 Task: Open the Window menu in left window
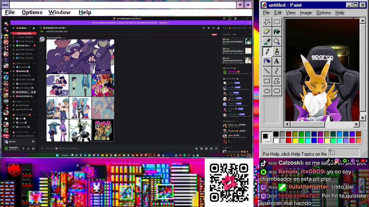click(59, 12)
